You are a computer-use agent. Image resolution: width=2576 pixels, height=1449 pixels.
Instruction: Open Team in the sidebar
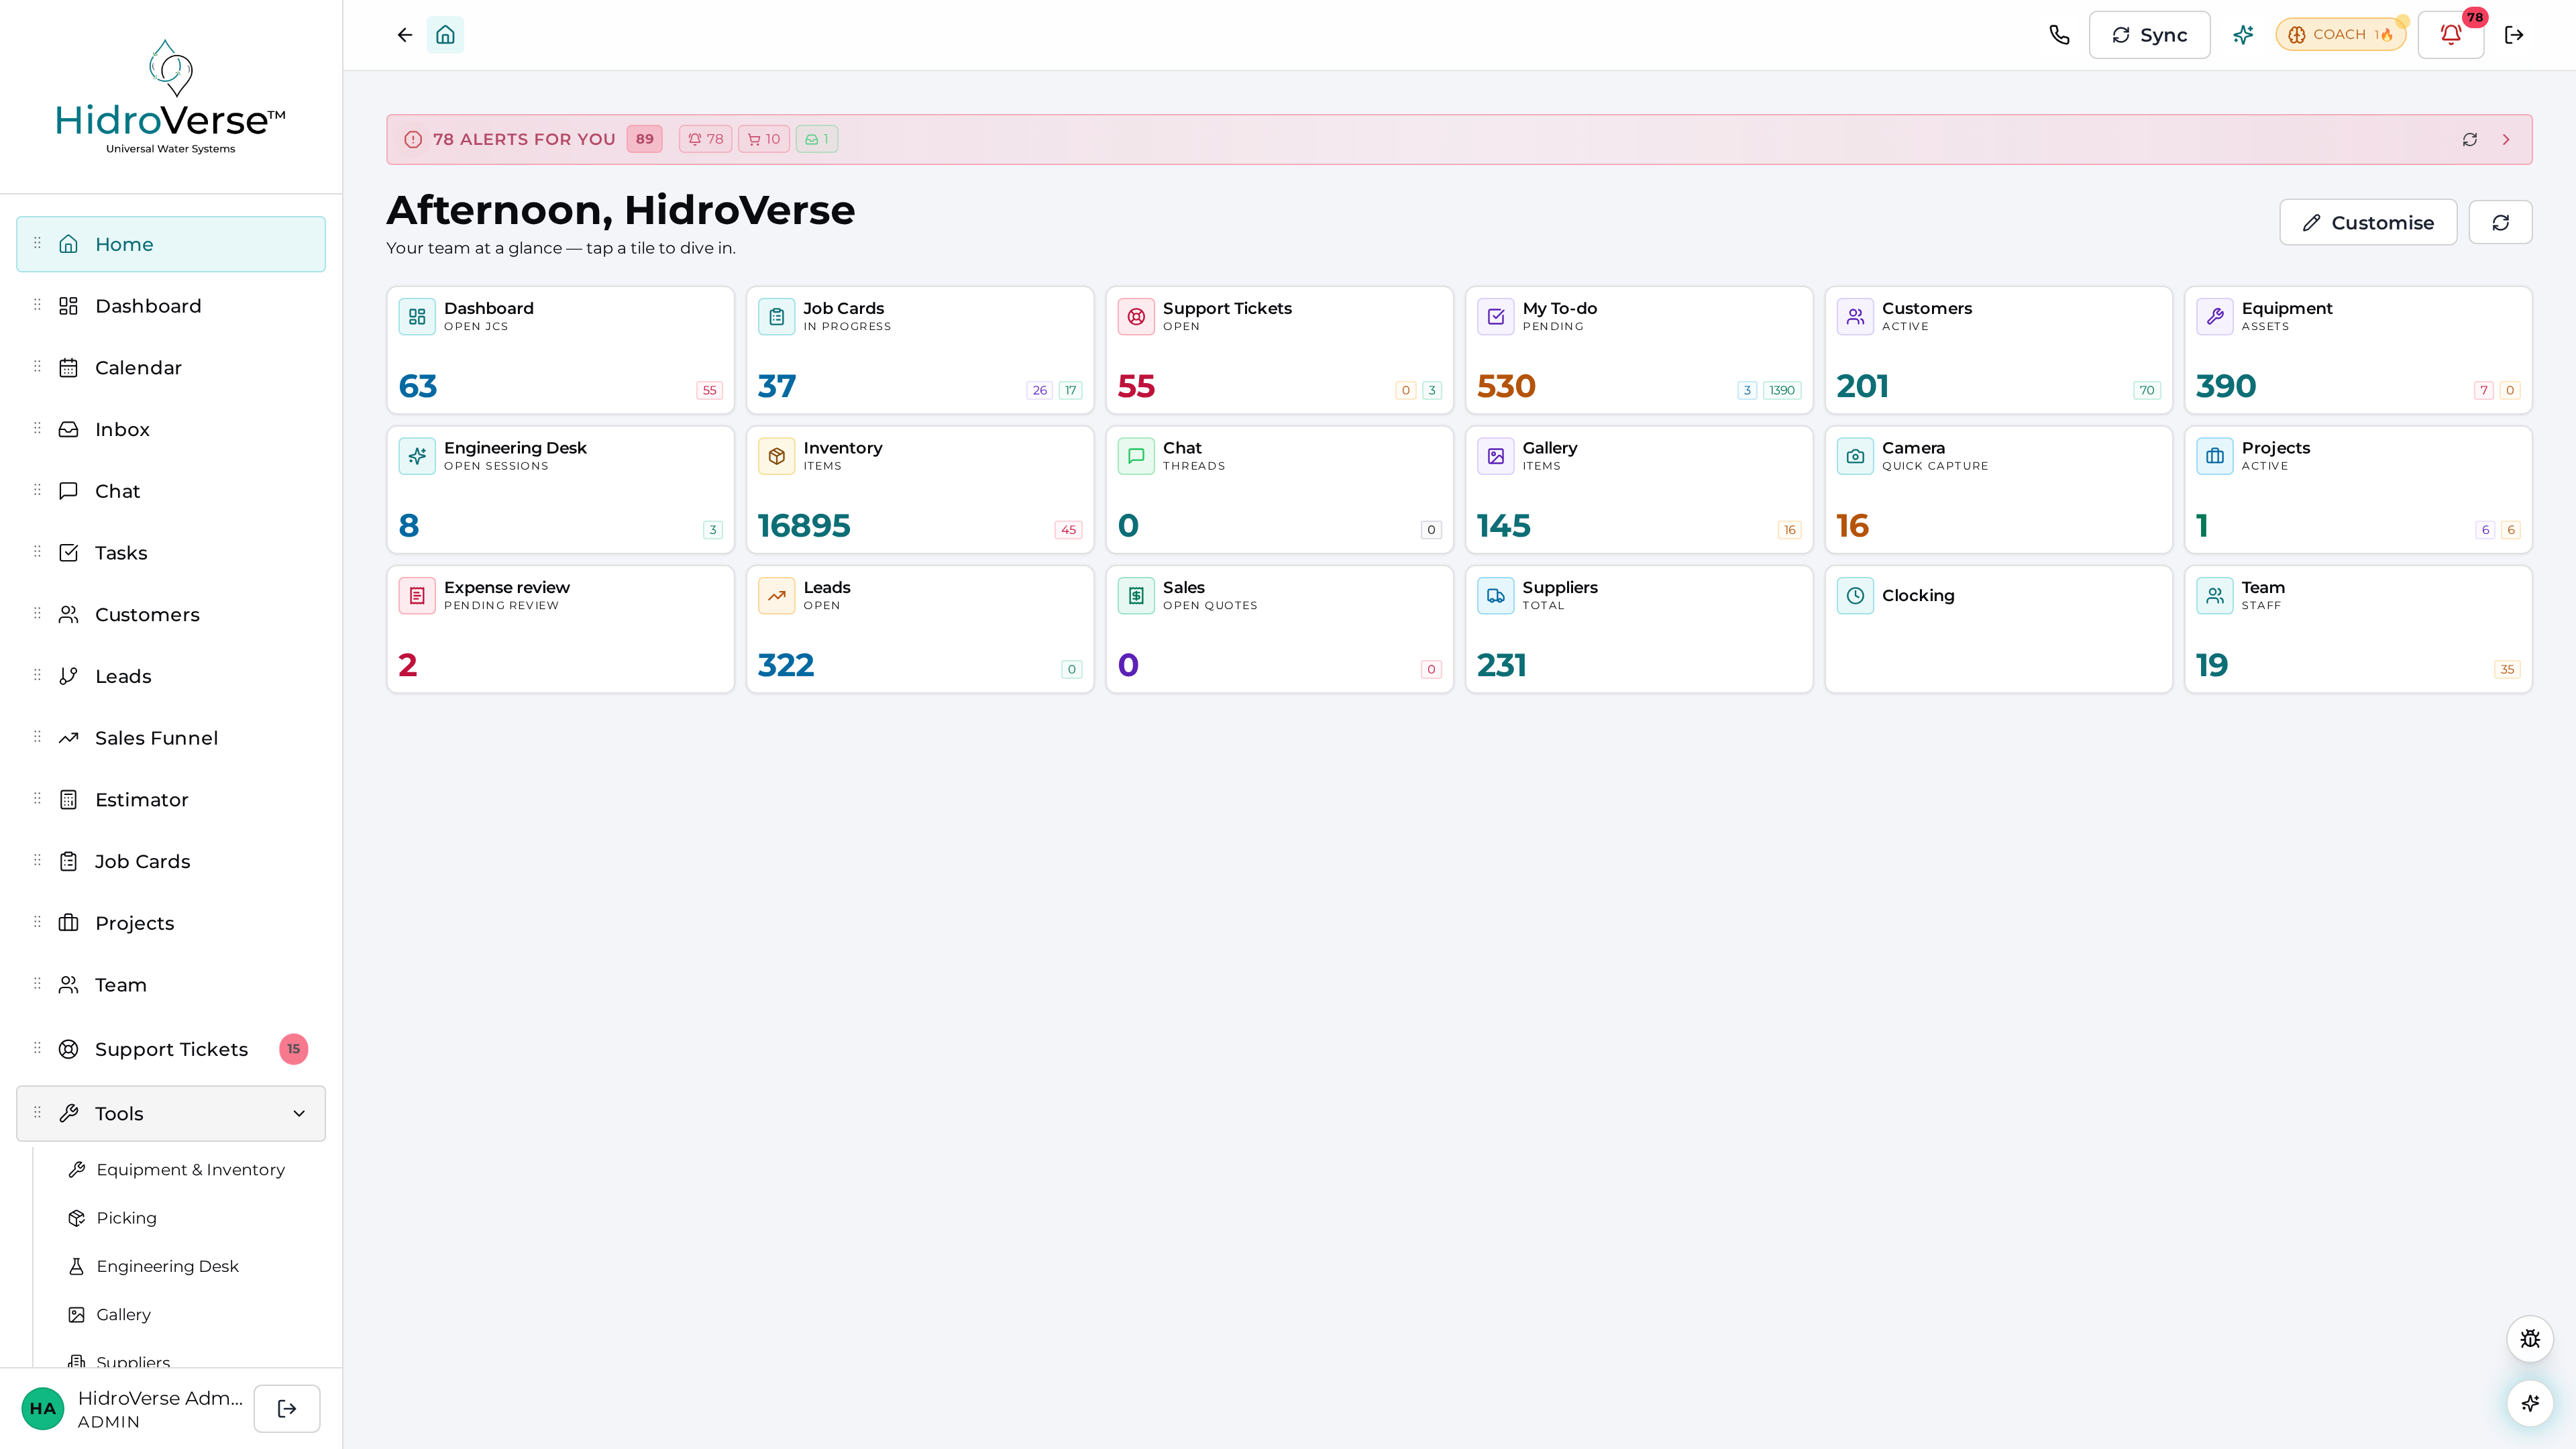[x=171, y=985]
